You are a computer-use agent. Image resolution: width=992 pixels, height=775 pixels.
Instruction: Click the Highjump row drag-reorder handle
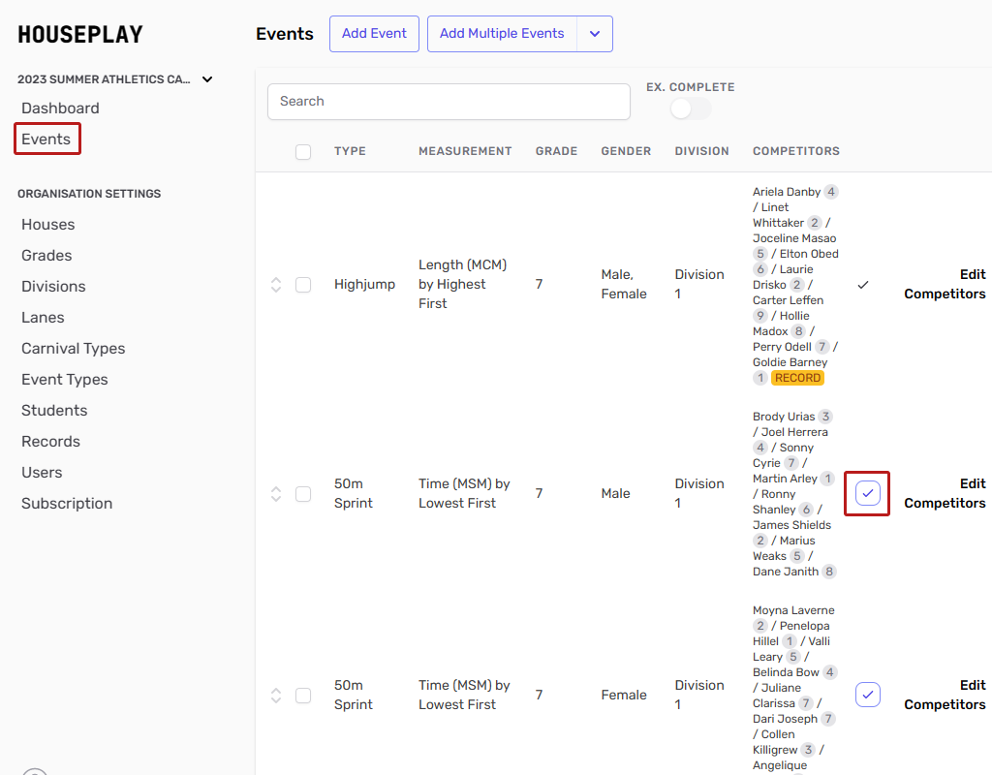click(276, 285)
